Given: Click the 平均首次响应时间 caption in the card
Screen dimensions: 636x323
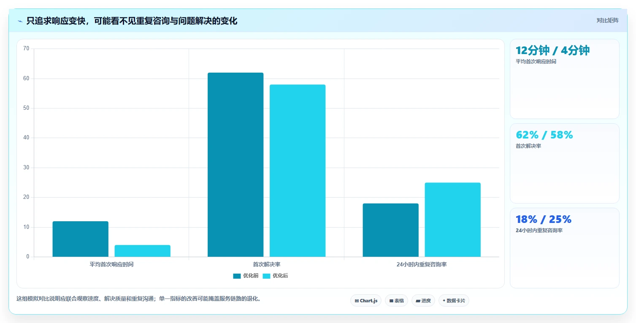Looking at the screenshot, I should [536, 62].
